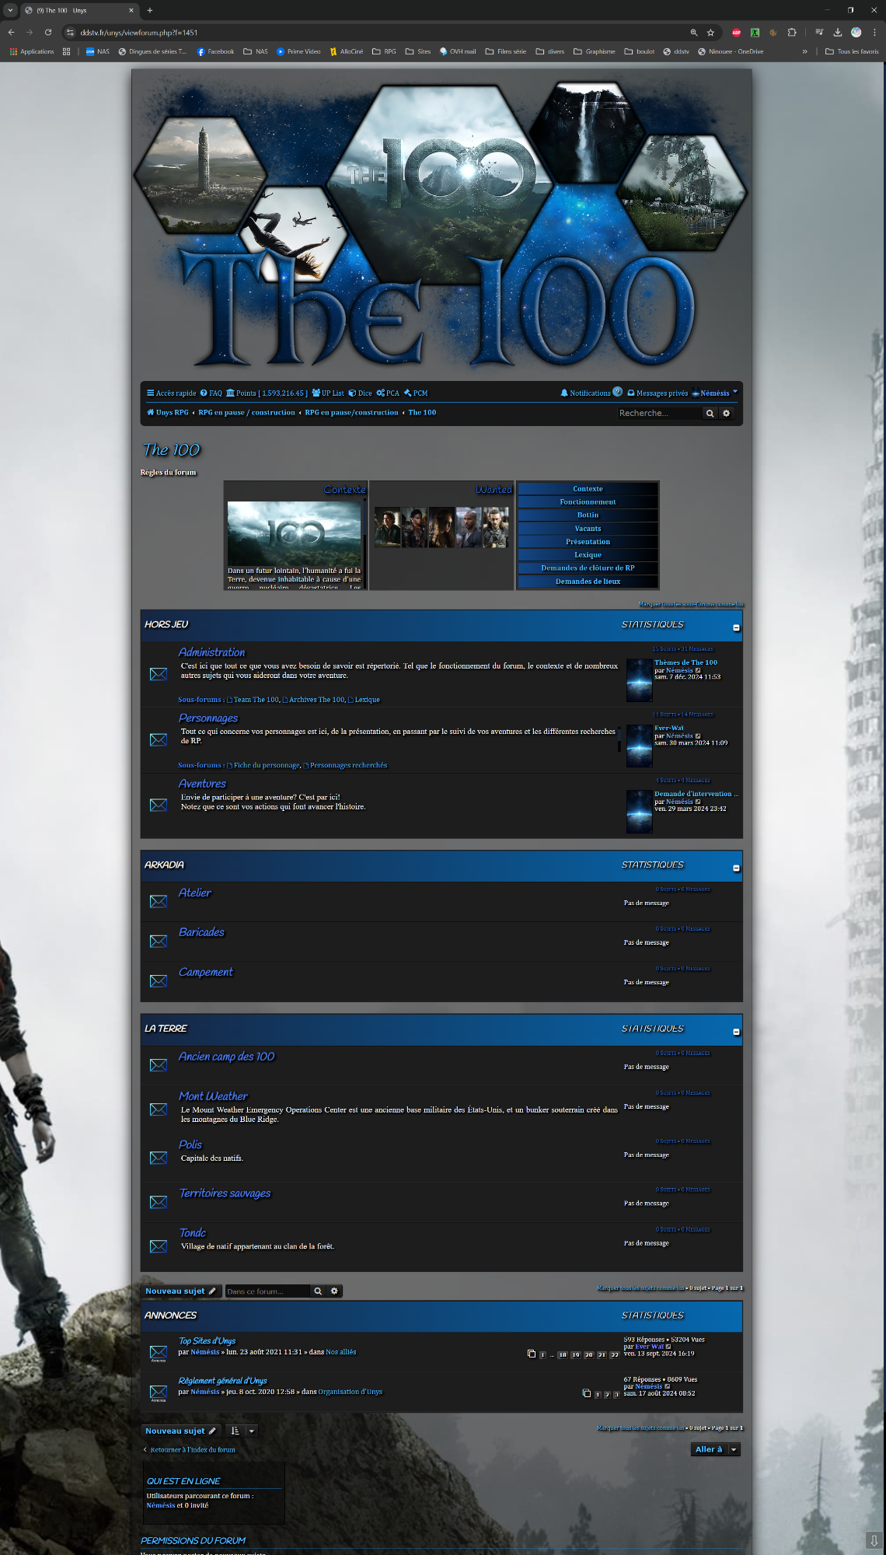
Task: Click 'Retourner à l'index du forum'
Action: tap(192, 1450)
